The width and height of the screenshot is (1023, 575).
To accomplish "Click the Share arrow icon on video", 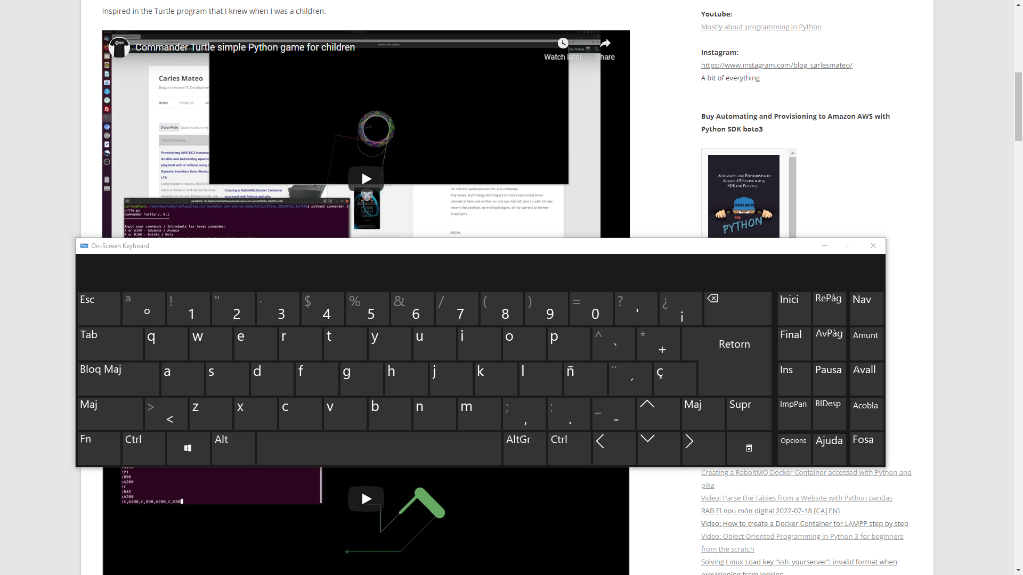I will click(605, 43).
